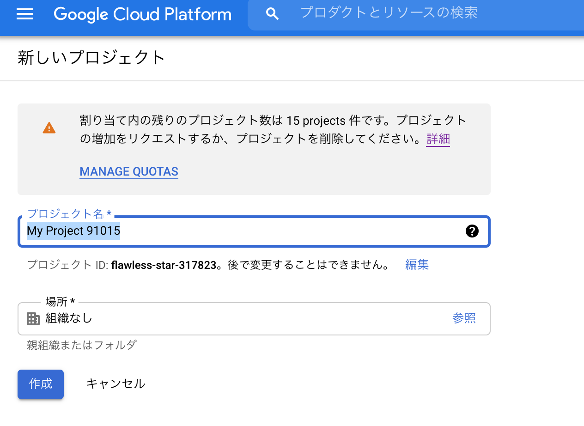Click the warning triangle icon in the quota notice

49,128
